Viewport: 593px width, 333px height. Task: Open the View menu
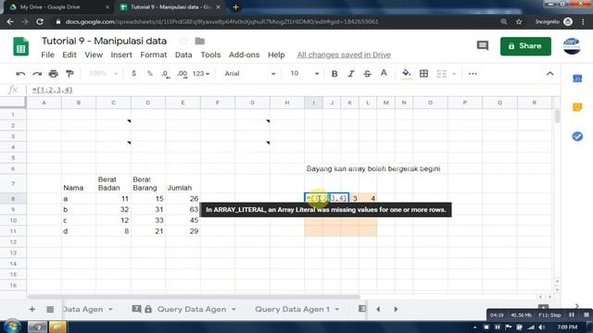pos(94,55)
